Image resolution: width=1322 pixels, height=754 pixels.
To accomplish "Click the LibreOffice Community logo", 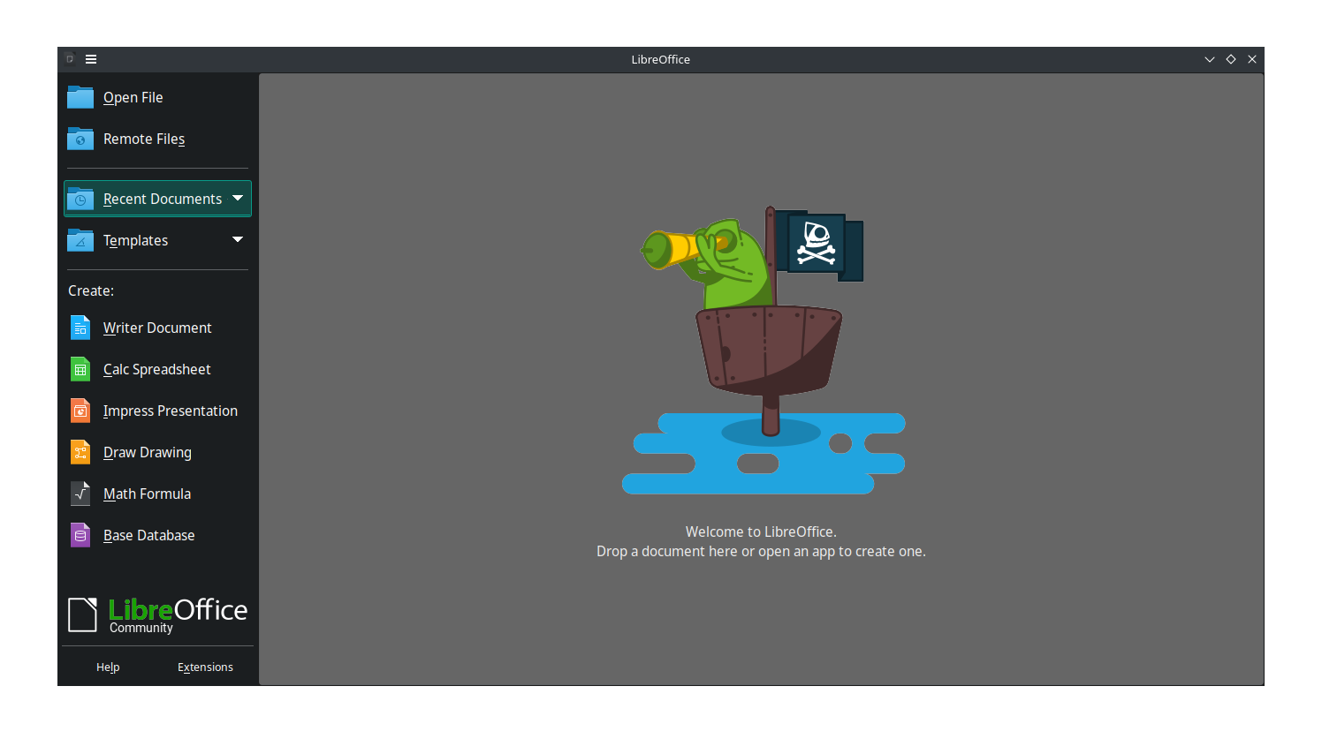I will click(157, 615).
